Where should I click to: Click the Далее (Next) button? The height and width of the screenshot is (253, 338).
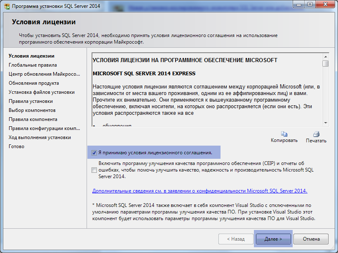coord(273,239)
